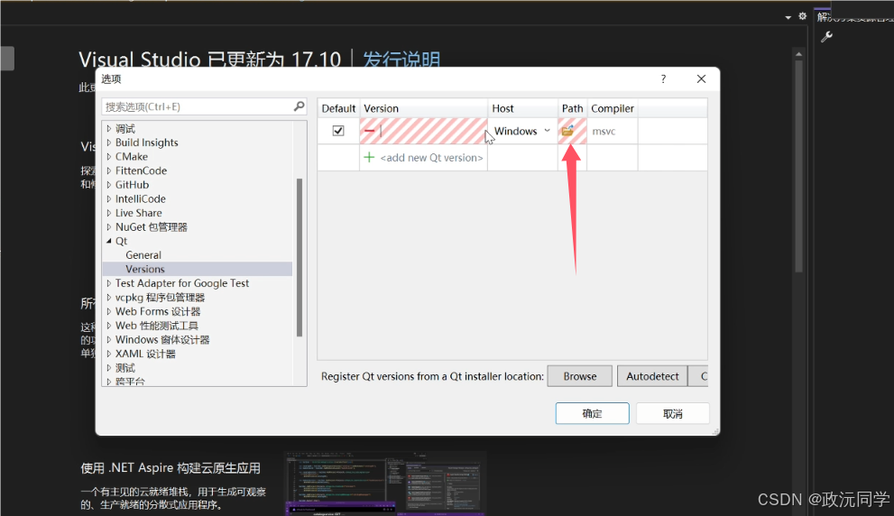Click the Visual Studio page scrollbar
Screen dimensions: 894x516
coord(798,165)
